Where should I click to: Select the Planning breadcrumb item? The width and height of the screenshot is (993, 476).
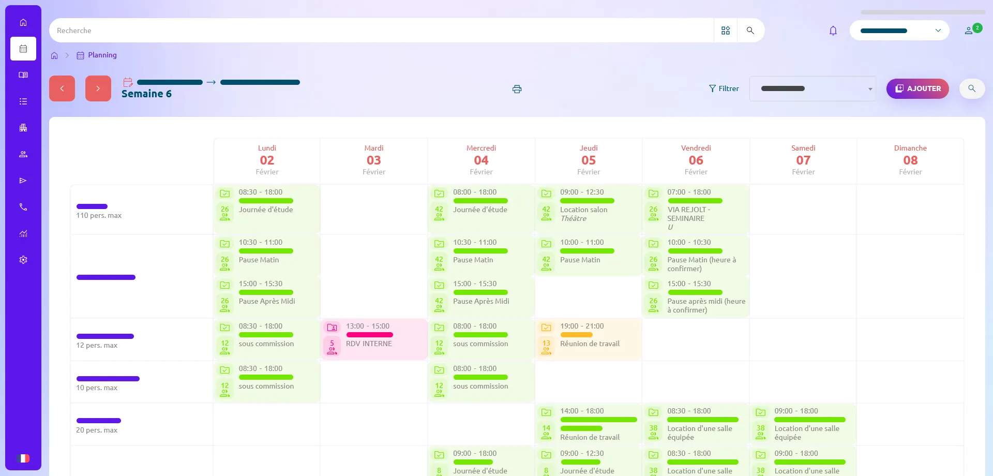pos(102,55)
